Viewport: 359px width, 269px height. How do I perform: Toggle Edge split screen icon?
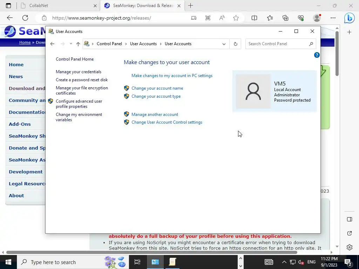pos(254,18)
